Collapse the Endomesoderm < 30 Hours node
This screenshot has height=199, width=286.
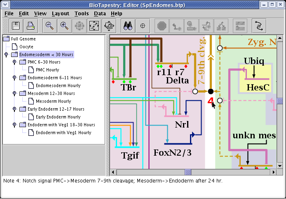6,54
